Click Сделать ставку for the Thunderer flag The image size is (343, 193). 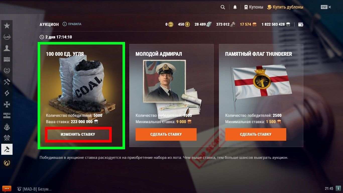click(x=256, y=134)
